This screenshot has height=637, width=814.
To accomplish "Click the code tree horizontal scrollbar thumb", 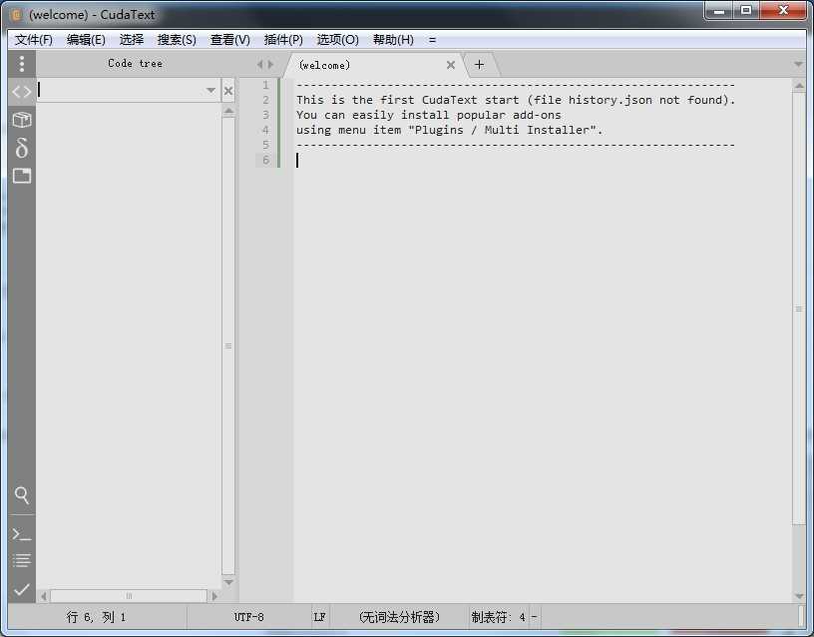I will pyautogui.click(x=129, y=596).
